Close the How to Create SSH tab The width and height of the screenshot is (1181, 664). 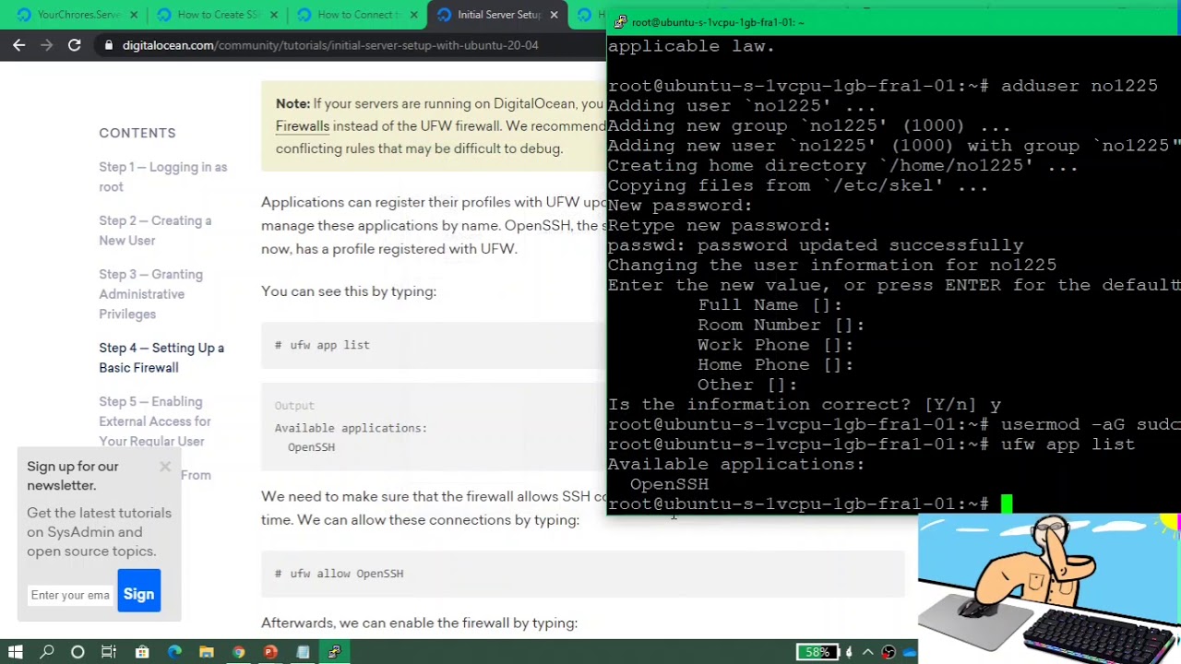coord(274,15)
